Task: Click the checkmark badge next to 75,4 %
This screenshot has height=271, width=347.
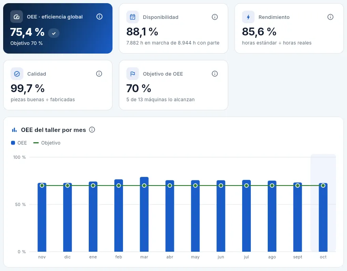Action: pos(54,33)
